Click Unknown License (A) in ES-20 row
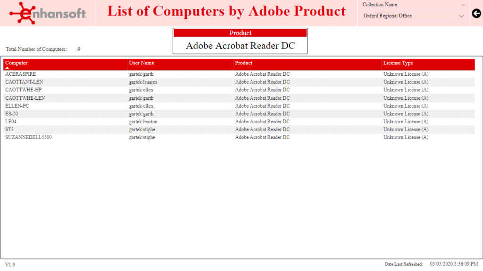 tap(406, 114)
